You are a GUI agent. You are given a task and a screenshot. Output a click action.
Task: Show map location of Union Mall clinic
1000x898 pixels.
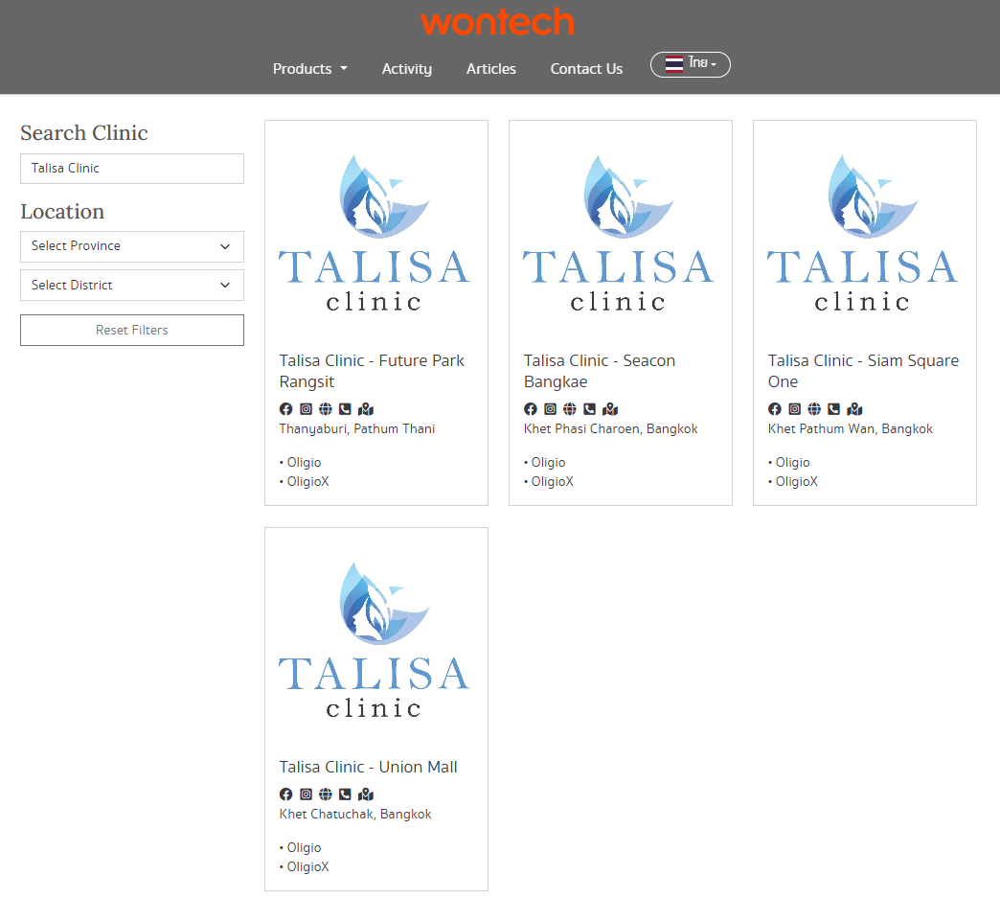pyautogui.click(x=366, y=794)
